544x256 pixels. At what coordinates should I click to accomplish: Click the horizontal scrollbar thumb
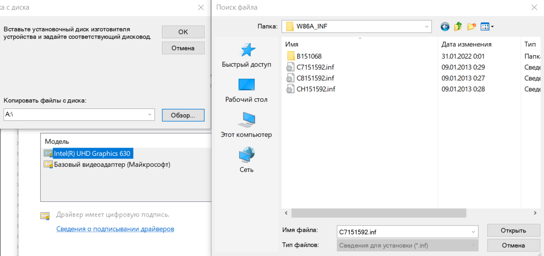coord(379,212)
